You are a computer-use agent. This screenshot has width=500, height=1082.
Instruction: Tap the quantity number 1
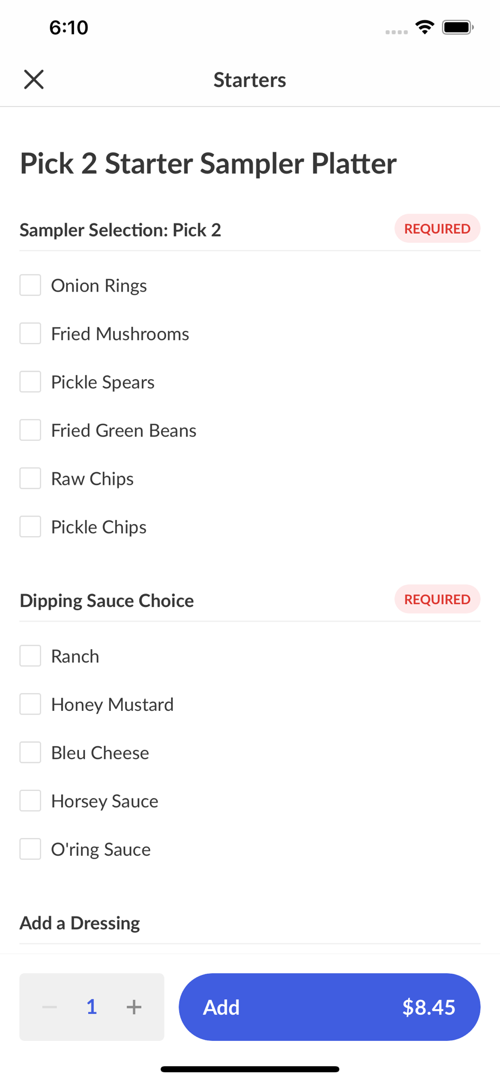[92, 1007]
